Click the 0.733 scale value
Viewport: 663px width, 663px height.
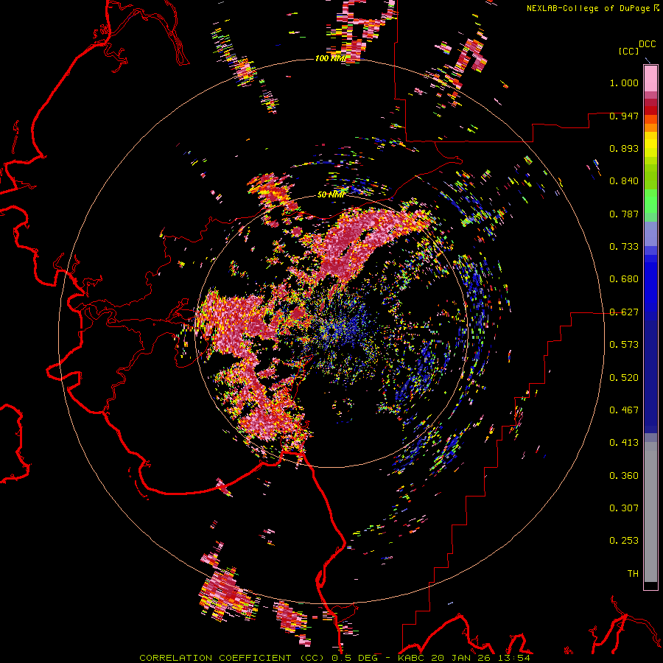pyautogui.click(x=624, y=247)
